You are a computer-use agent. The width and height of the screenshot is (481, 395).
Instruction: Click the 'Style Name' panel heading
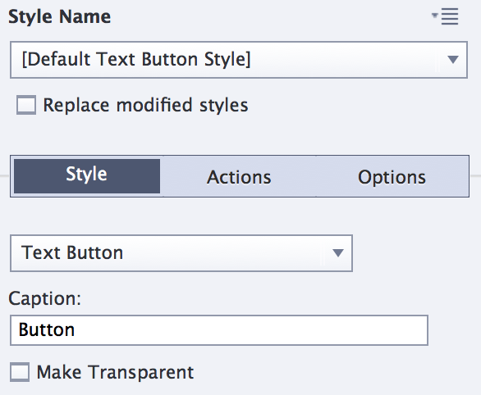click(x=60, y=16)
